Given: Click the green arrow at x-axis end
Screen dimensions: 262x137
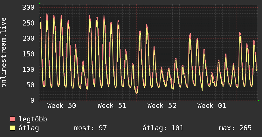Looking at the screenshot, I should point(259,100).
